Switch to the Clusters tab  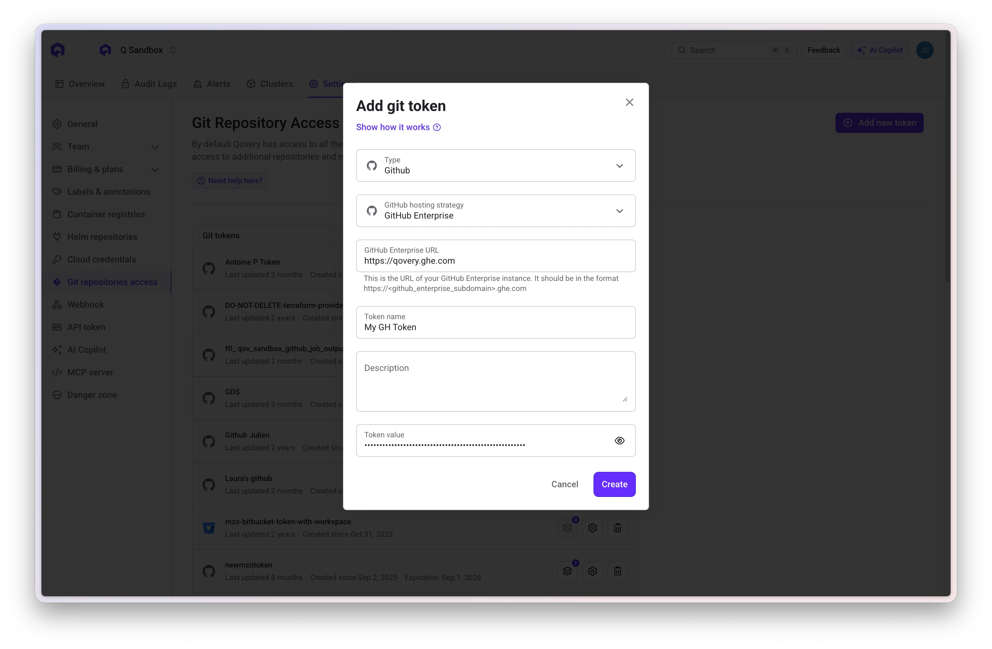[269, 84]
